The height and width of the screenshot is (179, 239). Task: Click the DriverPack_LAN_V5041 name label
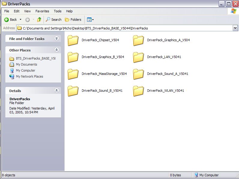[164, 57]
